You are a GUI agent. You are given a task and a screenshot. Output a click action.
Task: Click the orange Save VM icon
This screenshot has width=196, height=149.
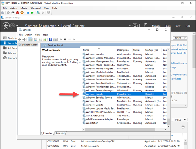coord(22,13)
